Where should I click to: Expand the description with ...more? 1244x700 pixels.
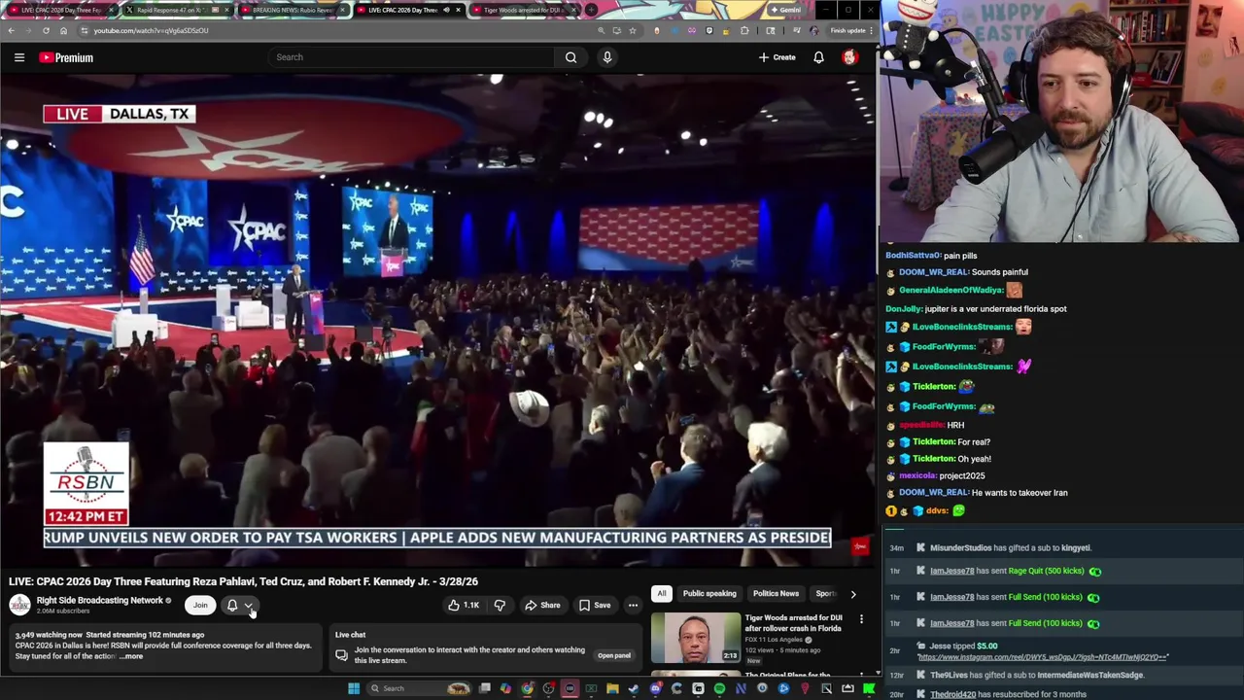pos(131,656)
